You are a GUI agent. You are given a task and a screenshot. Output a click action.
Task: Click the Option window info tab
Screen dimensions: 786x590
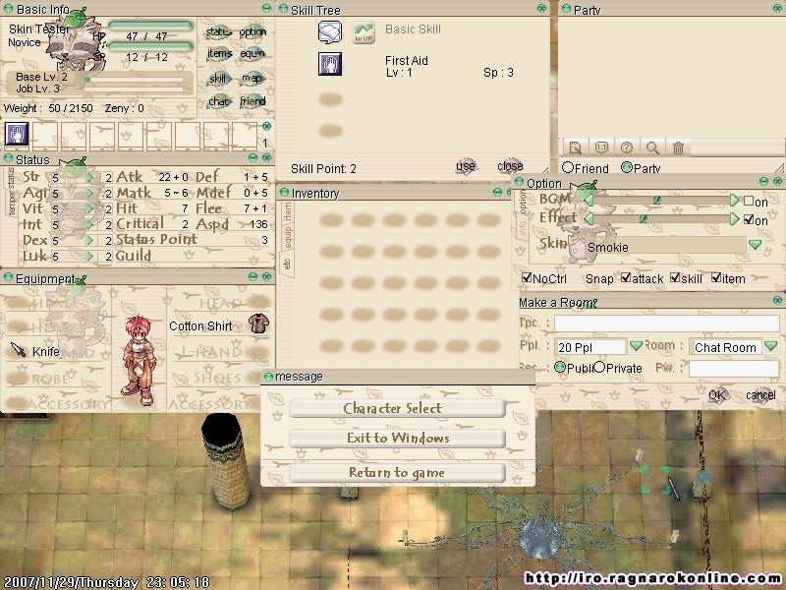tap(523, 227)
